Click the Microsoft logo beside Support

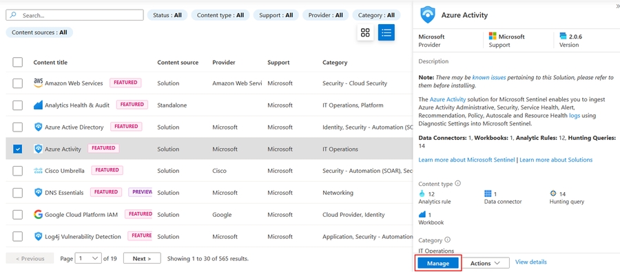pos(493,36)
